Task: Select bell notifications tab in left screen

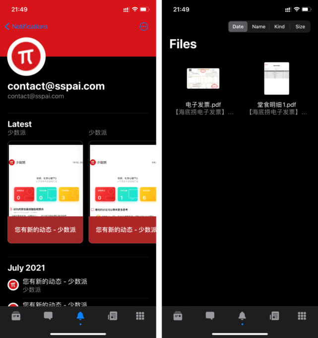Action: [80, 316]
